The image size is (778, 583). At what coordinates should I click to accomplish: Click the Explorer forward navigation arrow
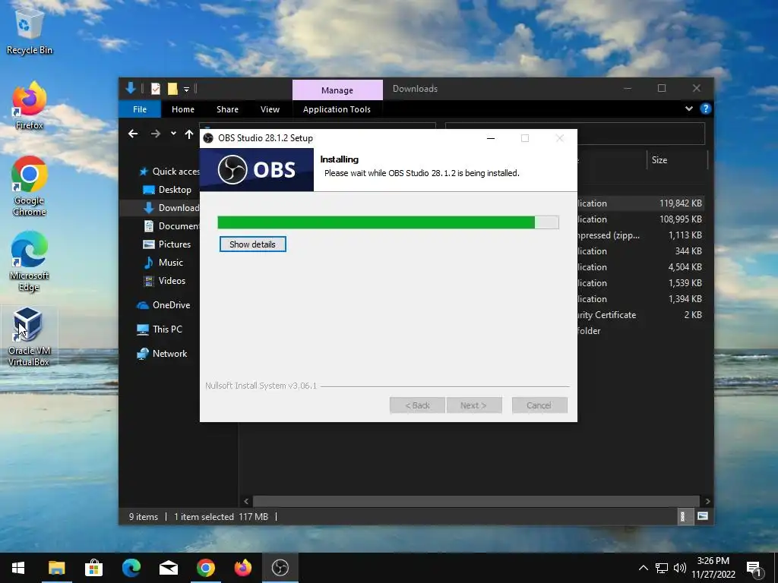pos(156,134)
